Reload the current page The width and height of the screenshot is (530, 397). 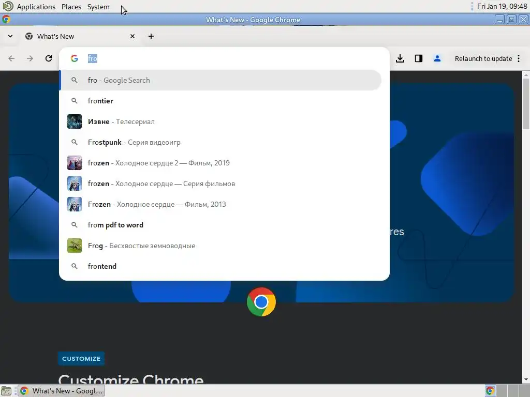[x=49, y=58]
